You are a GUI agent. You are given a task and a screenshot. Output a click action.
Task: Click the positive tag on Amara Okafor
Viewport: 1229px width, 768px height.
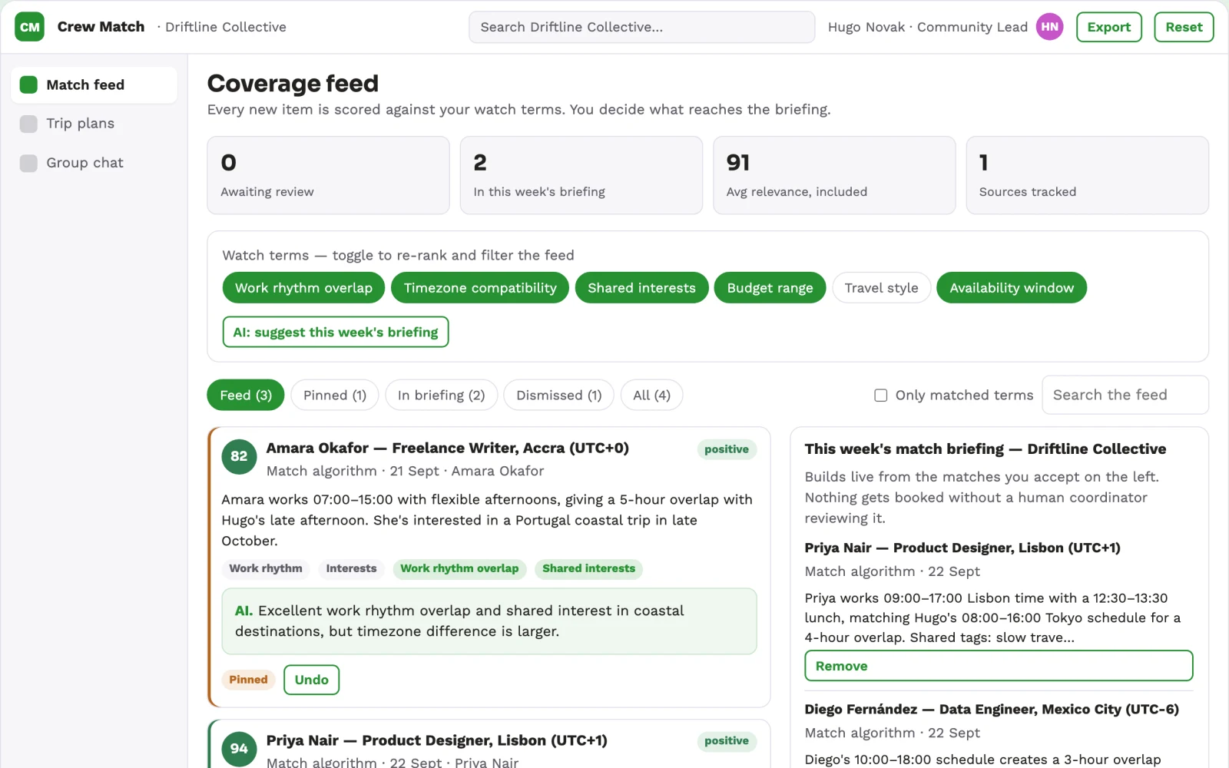click(x=727, y=449)
